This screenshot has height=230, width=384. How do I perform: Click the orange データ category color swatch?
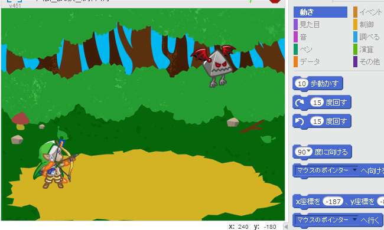coord(295,61)
